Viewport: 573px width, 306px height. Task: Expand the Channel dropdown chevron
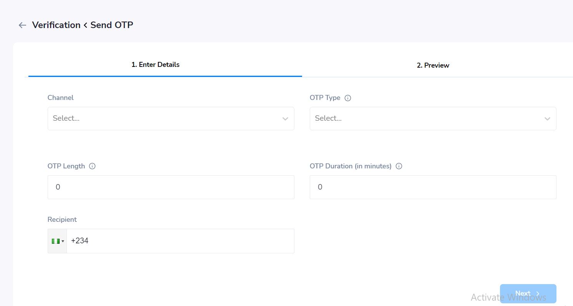point(285,119)
